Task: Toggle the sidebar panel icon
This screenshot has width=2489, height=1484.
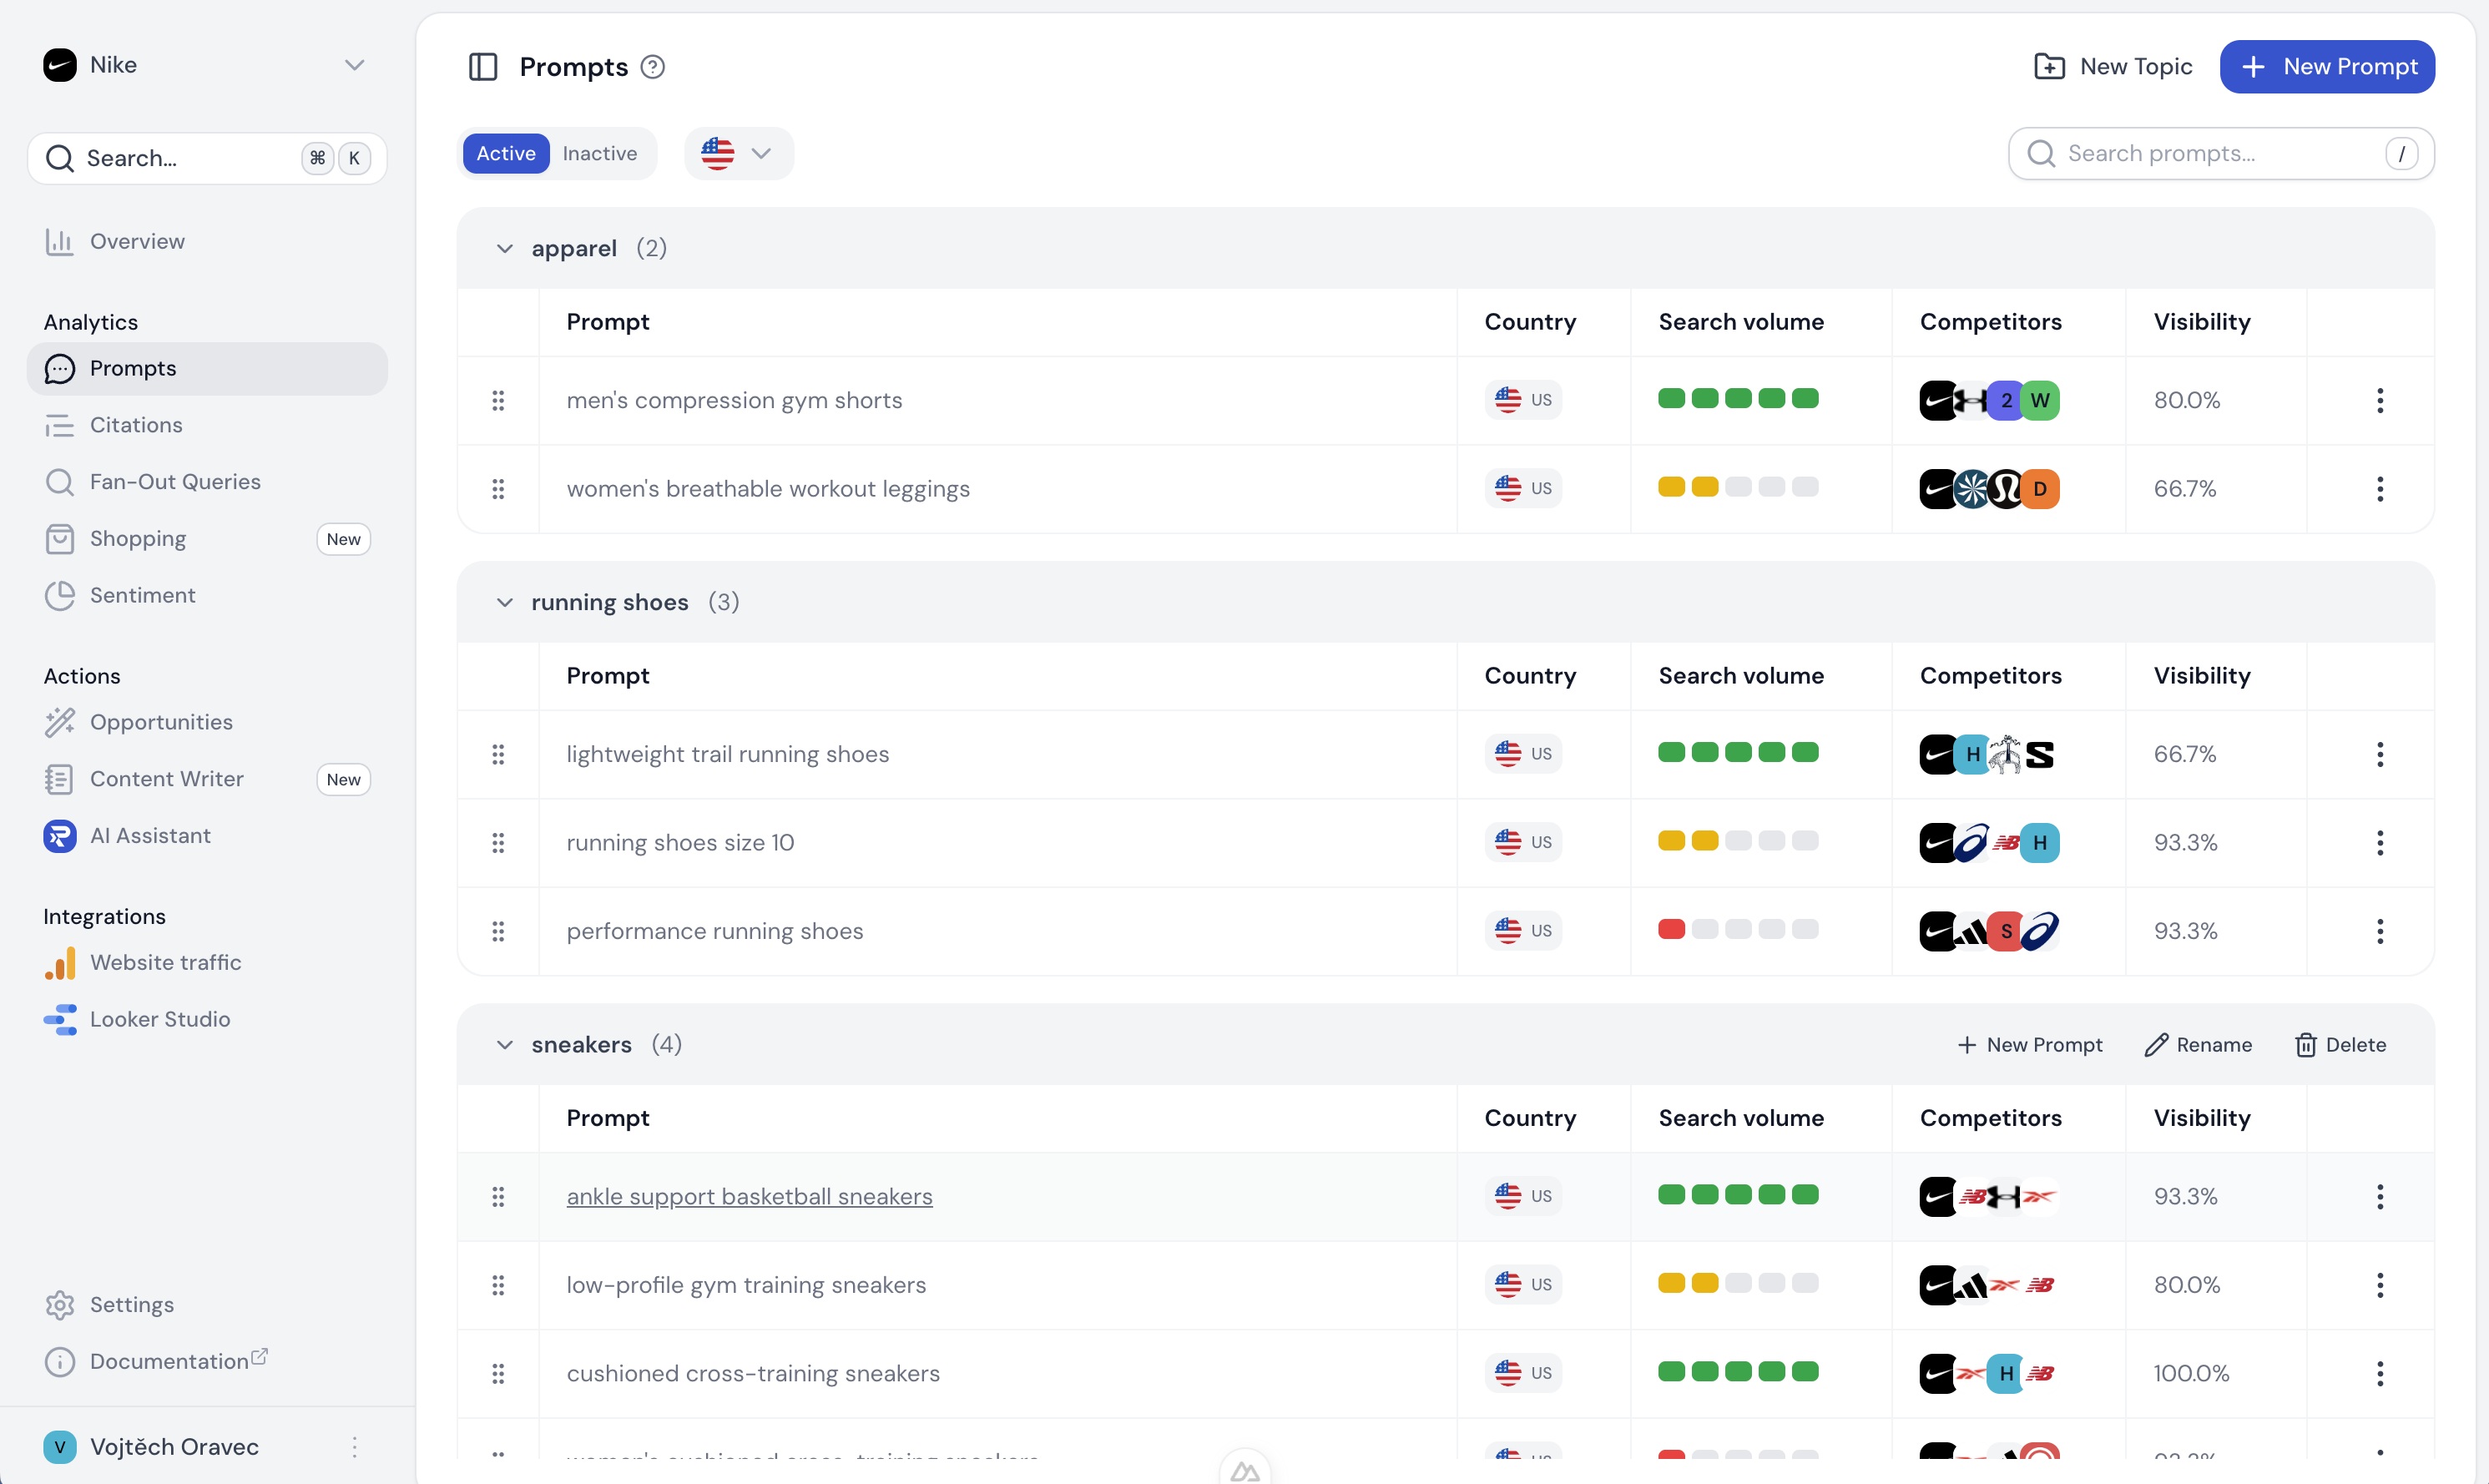Action: click(483, 67)
